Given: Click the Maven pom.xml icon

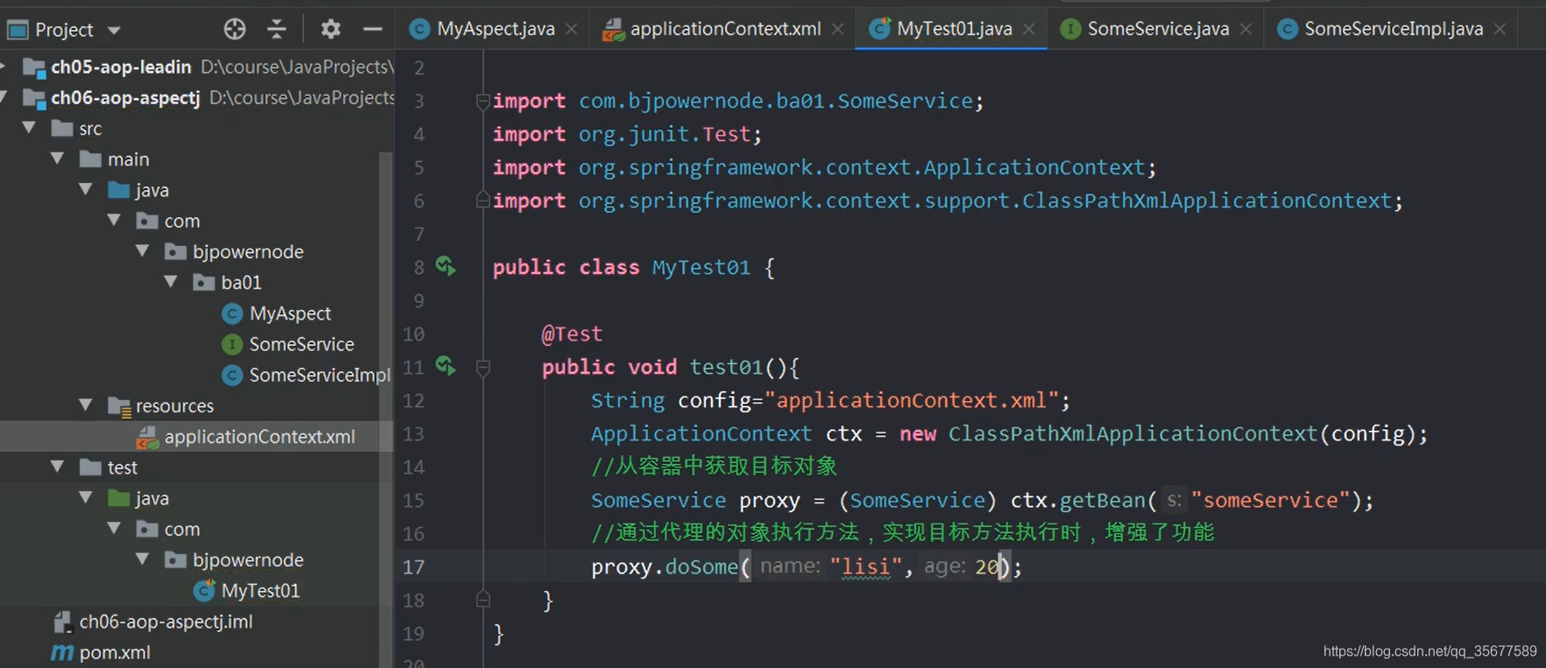Looking at the screenshot, I should 62,652.
